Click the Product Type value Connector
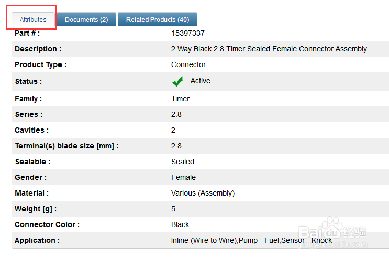Viewport: 389px width, 258px height. 188,64
